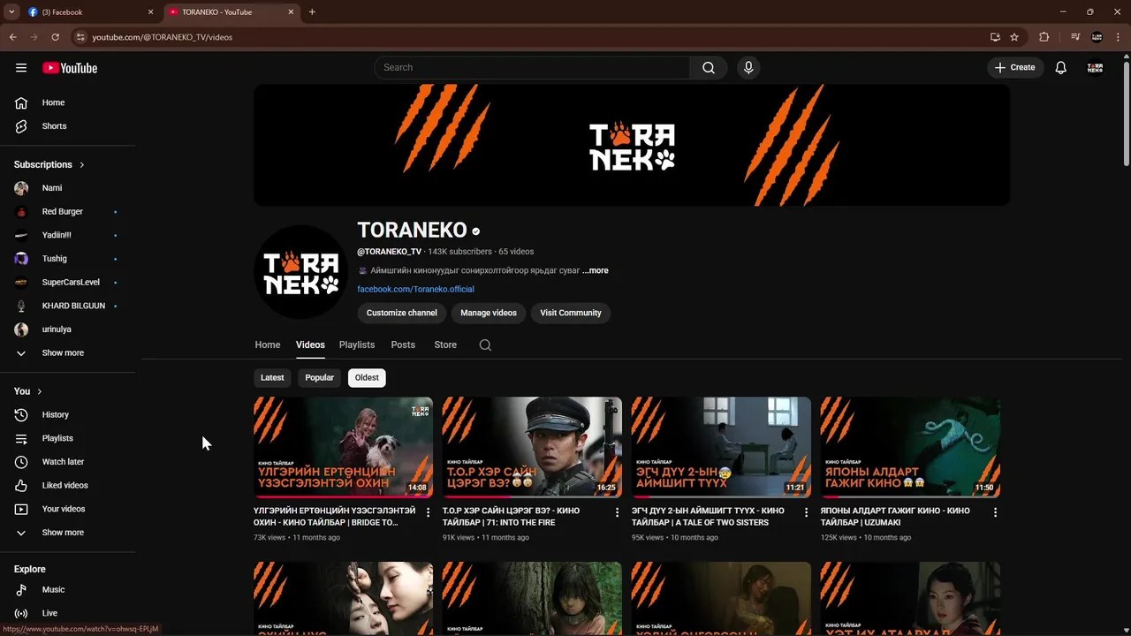The width and height of the screenshot is (1131, 636).
Task: Open a new browser tab
Action: click(x=312, y=12)
